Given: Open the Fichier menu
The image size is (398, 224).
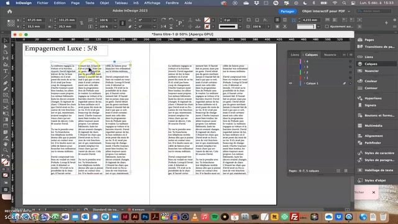Looking at the screenshot, I should coord(43,3).
